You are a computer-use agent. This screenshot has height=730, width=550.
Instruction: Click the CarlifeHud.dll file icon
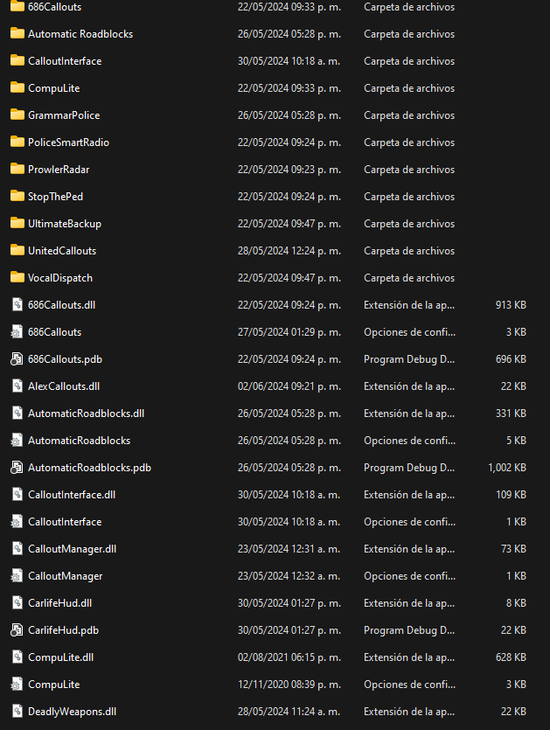pyautogui.click(x=17, y=602)
